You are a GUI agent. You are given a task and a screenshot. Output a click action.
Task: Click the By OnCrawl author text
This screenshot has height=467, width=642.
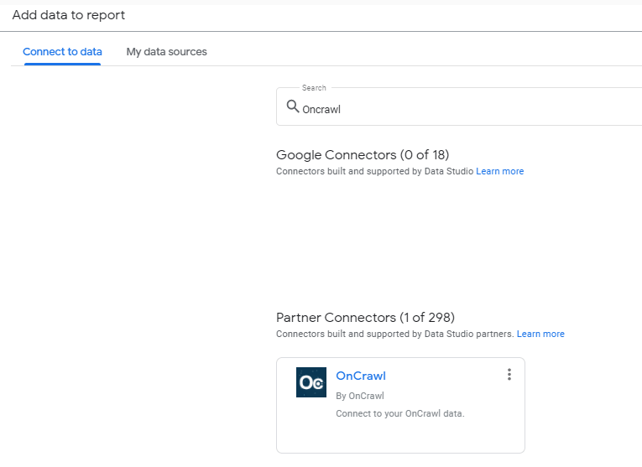pyautogui.click(x=360, y=396)
